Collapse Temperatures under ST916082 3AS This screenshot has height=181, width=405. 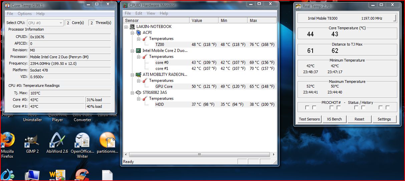(x=139, y=98)
